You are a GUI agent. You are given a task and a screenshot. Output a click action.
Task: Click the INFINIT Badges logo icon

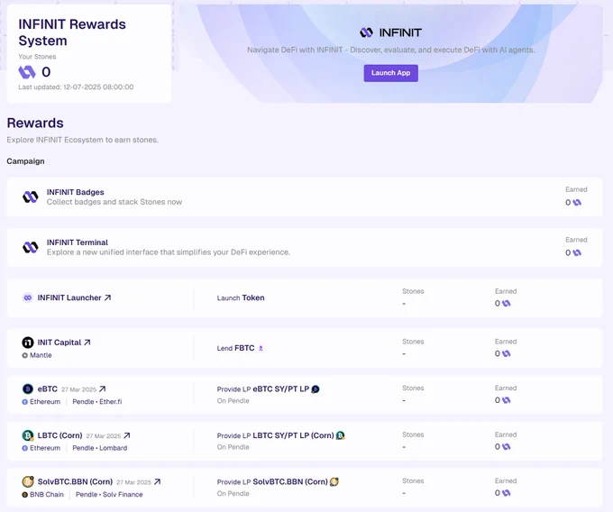click(x=30, y=197)
